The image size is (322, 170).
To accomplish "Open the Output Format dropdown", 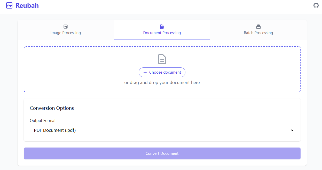I will click(x=162, y=130).
